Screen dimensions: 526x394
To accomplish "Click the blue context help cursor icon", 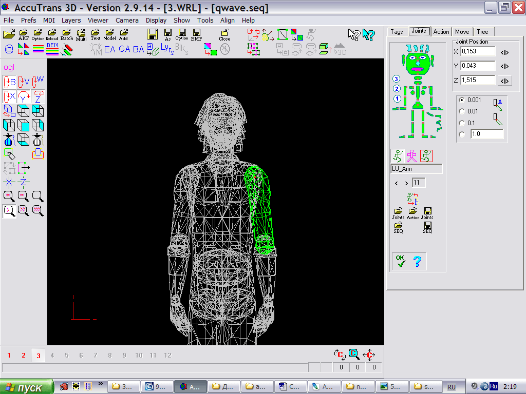I will (x=369, y=35).
